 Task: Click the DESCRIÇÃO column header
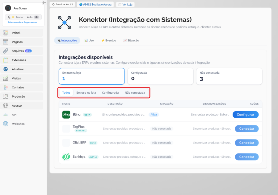[x=115, y=104]
